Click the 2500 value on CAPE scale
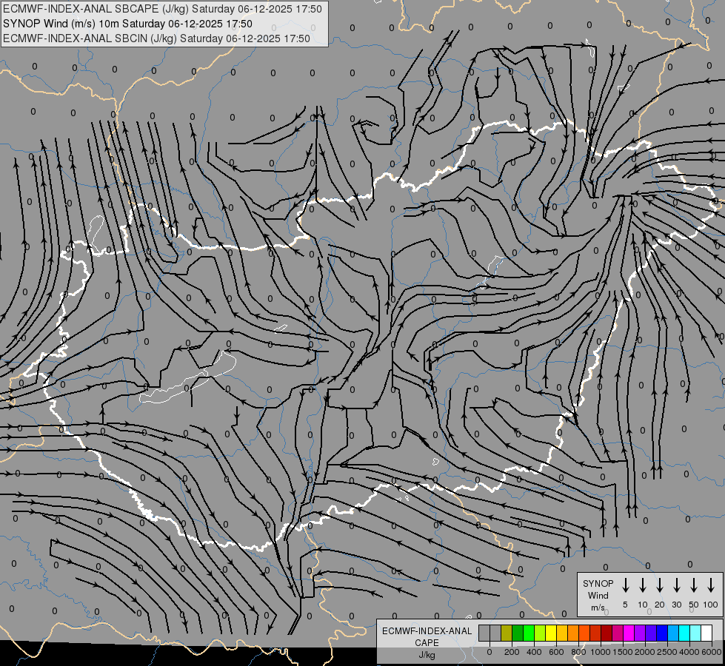This screenshot has height=666, width=725. [x=667, y=652]
